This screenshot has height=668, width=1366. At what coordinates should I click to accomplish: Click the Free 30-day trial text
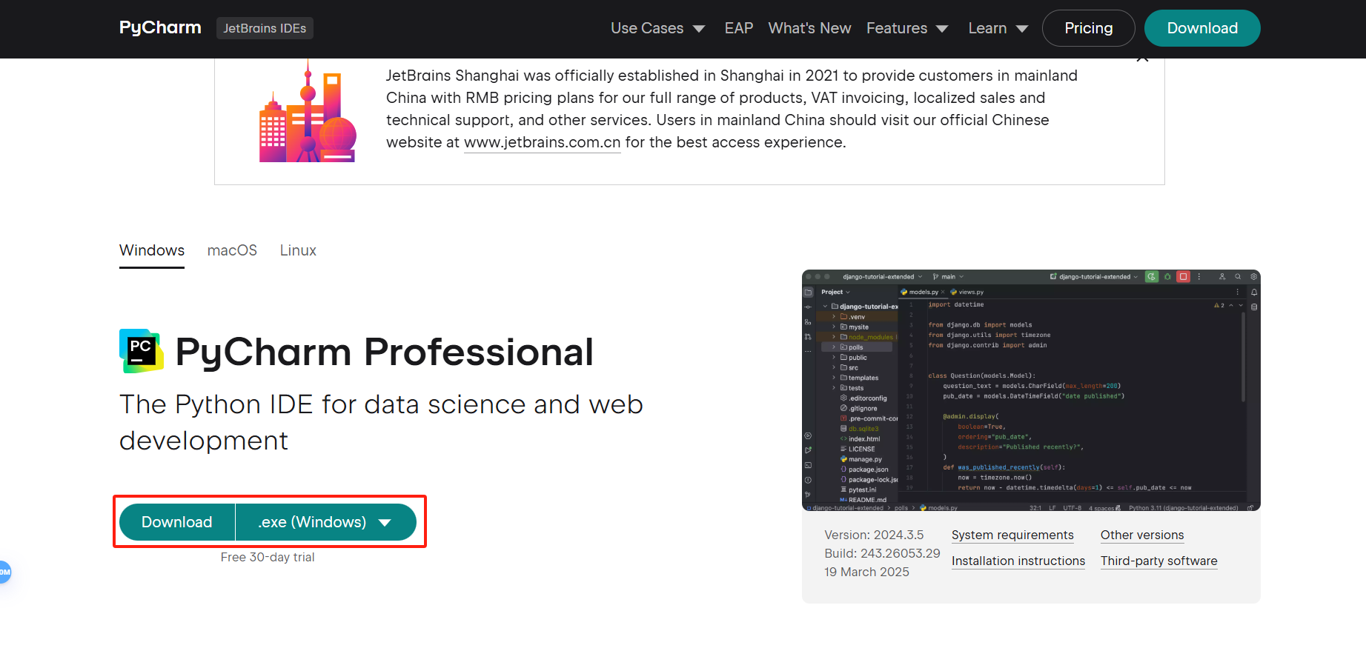[268, 557]
